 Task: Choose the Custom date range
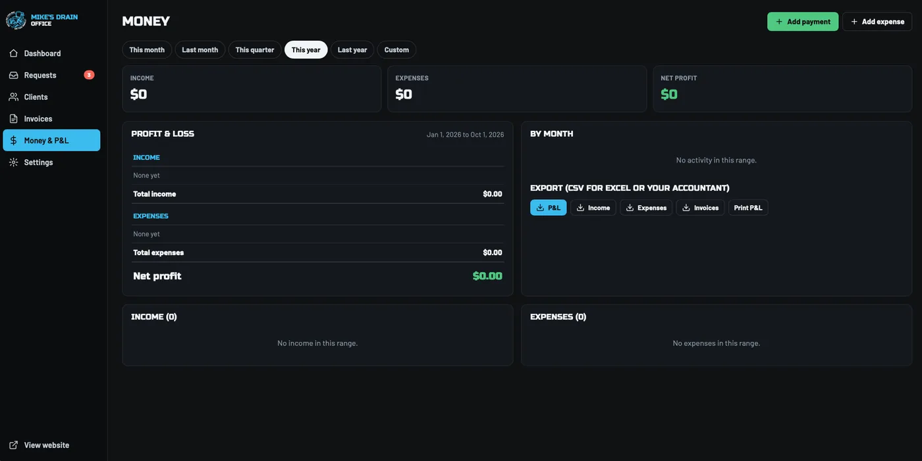tap(396, 50)
